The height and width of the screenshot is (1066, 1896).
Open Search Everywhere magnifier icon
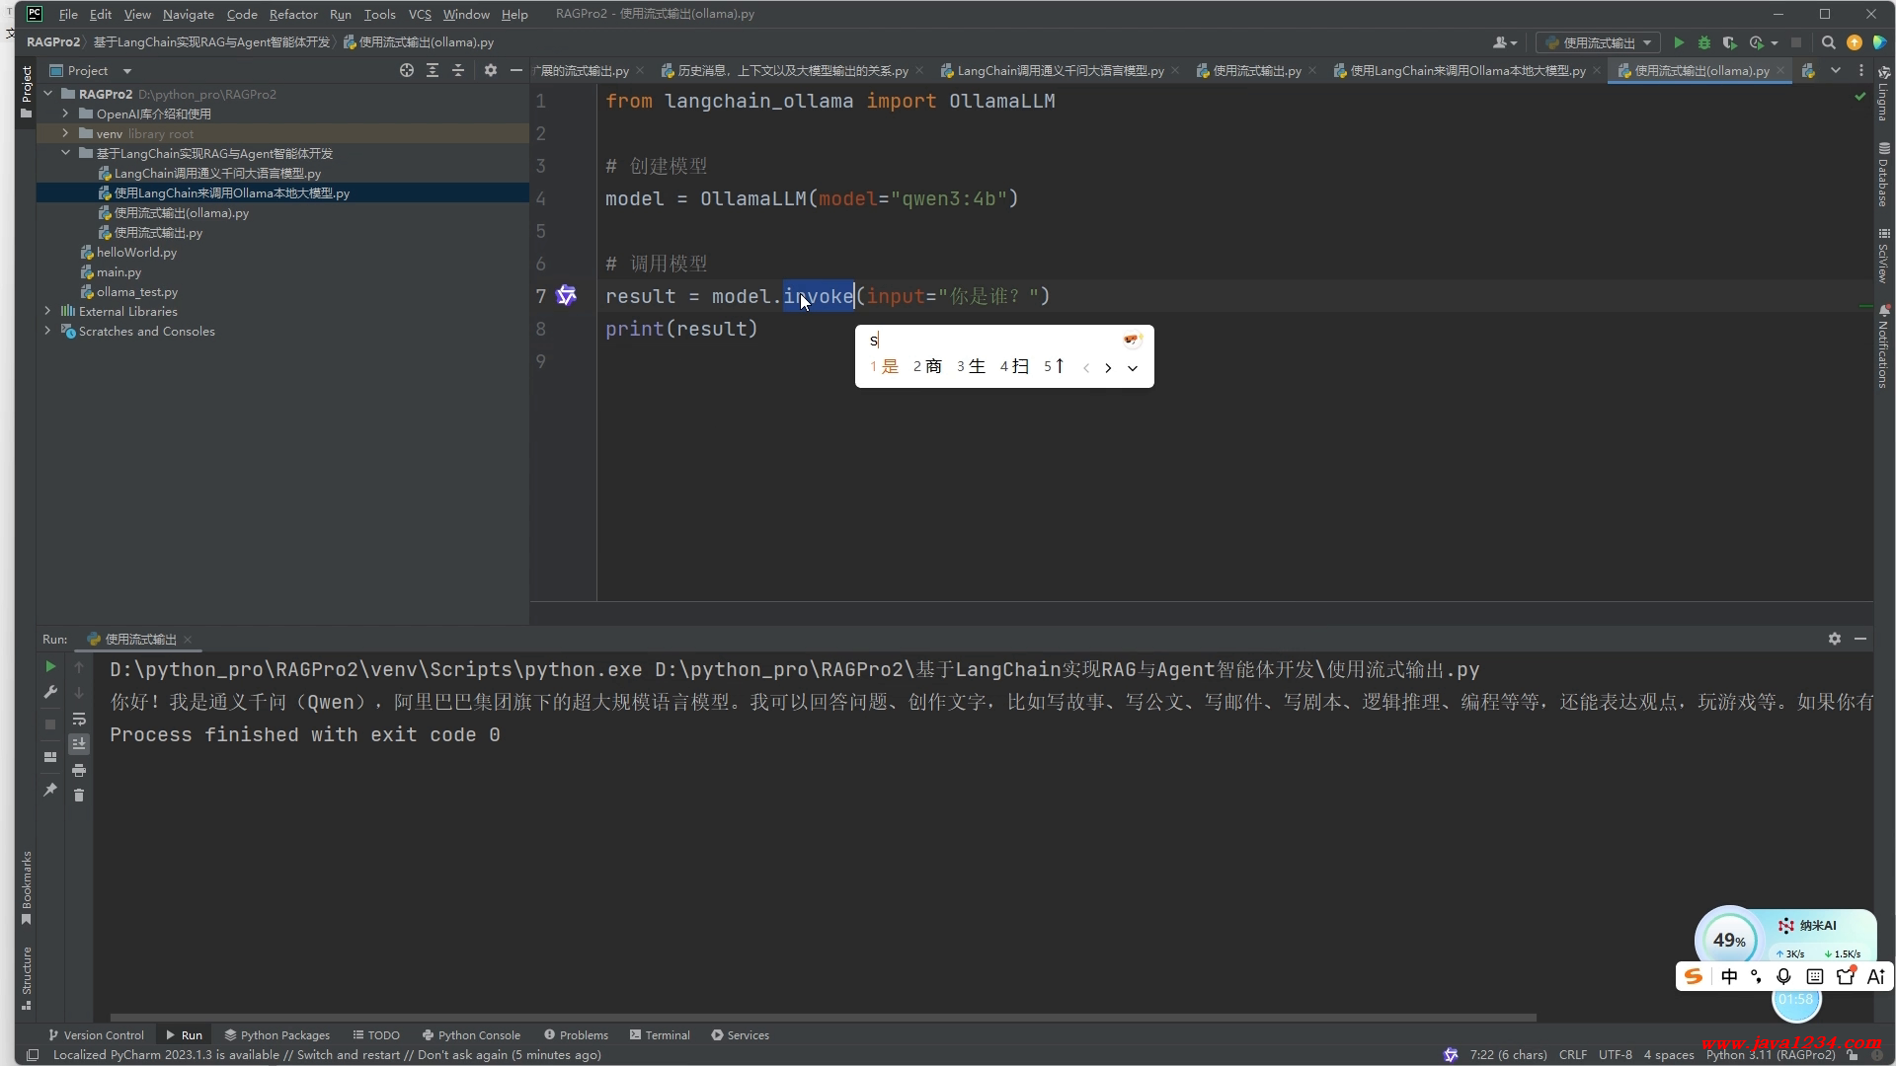[x=1828, y=42]
